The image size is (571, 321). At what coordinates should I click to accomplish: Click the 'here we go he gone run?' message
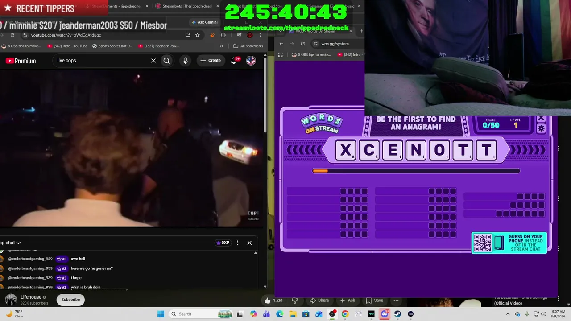pyautogui.click(x=92, y=268)
